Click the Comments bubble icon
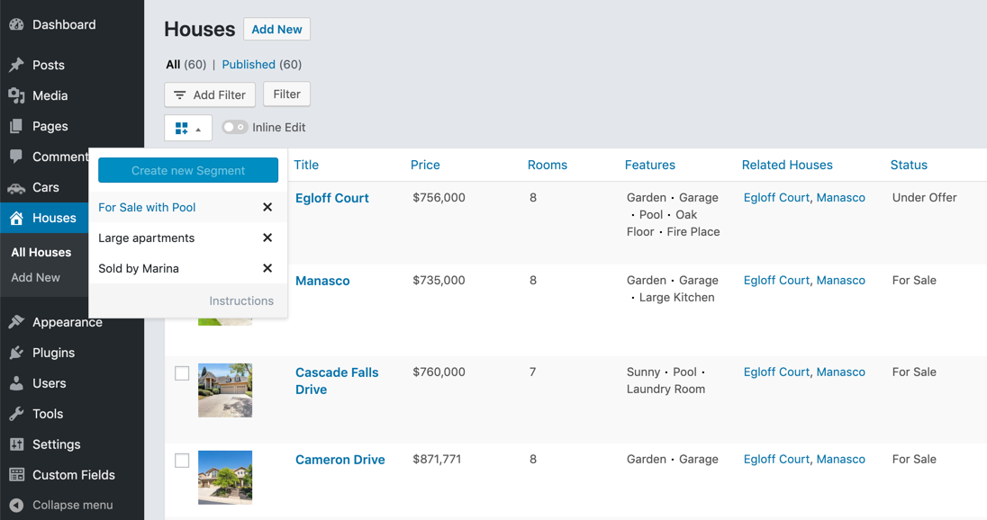The image size is (987, 520). tap(16, 157)
